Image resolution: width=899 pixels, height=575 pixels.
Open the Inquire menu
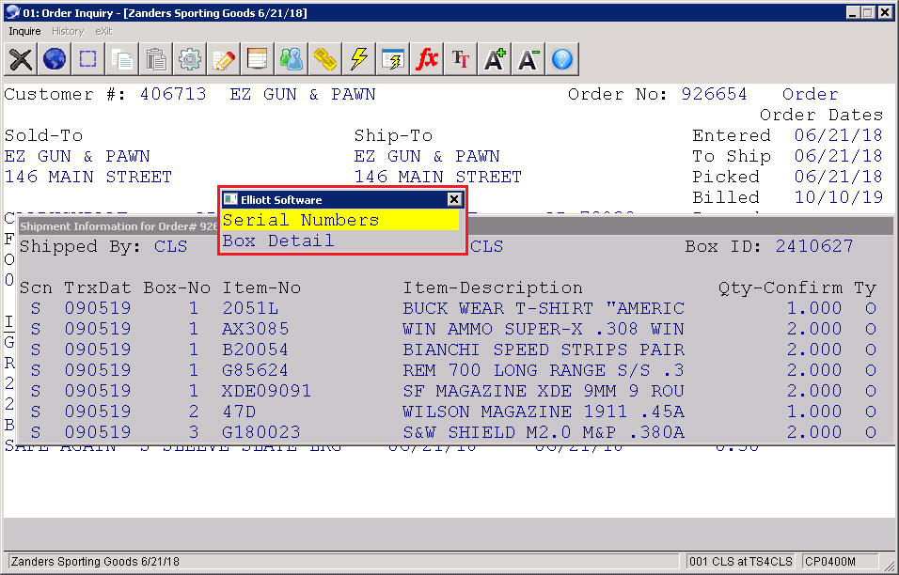(x=24, y=32)
